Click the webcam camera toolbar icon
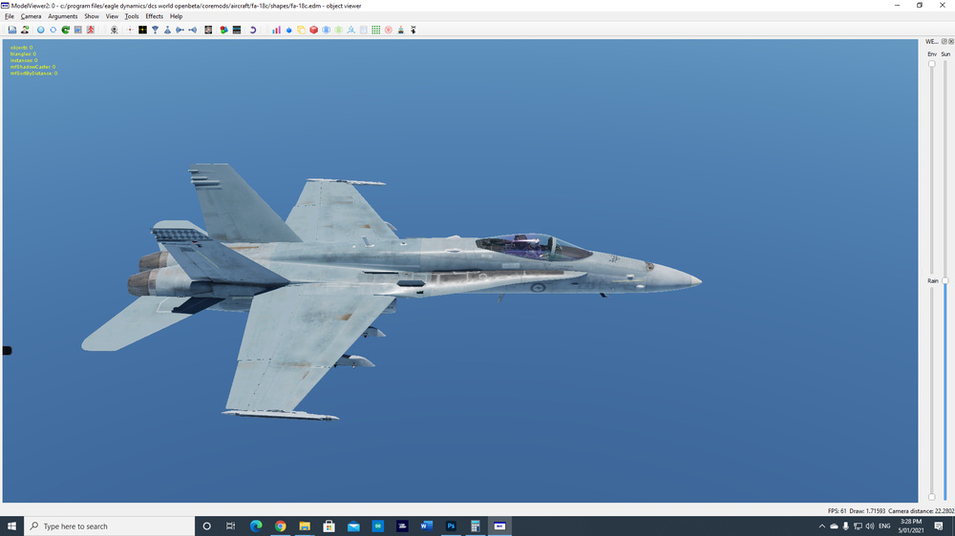This screenshot has height=536, width=955. point(114,30)
